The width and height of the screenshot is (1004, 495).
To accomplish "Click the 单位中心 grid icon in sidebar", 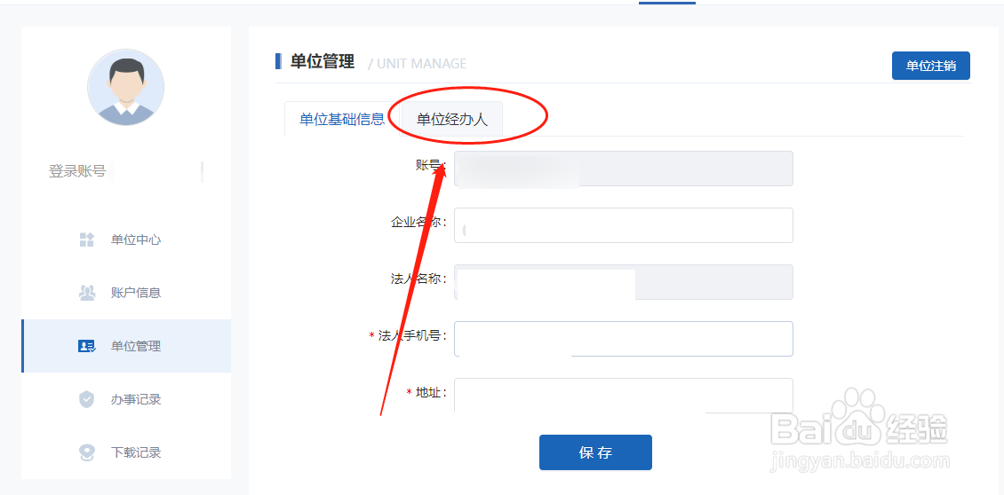I will [x=86, y=240].
